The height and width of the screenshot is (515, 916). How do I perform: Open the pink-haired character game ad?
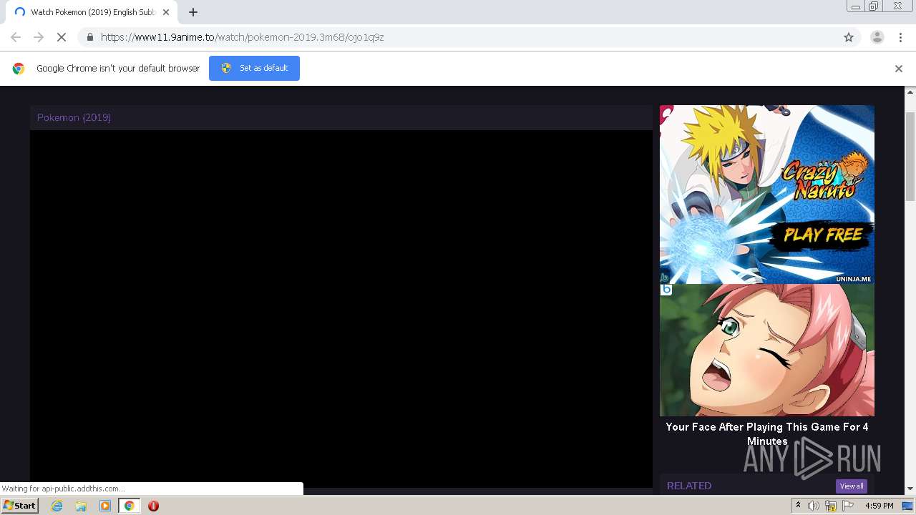(x=766, y=350)
